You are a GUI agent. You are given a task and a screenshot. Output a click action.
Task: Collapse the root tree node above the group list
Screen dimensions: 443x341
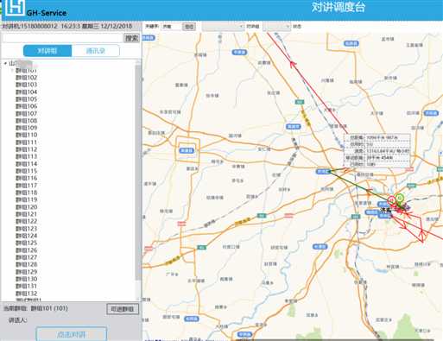tap(5, 63)
